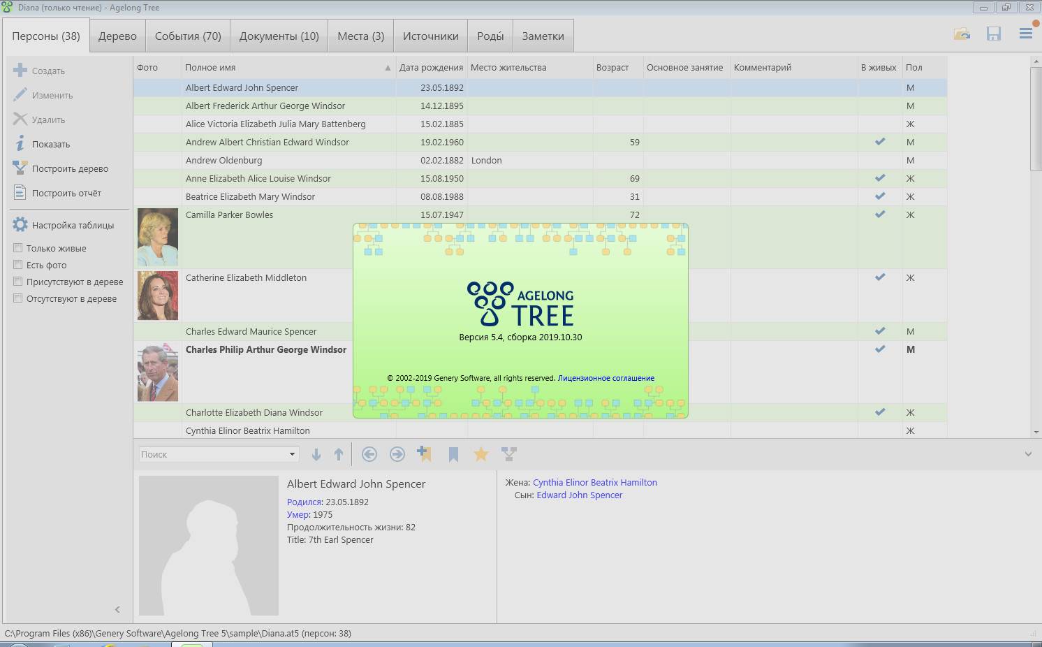Add a bookmark with the plus-bookmark icon
The height and width of the screenshot is (647, 1042).
coord(425,454)
